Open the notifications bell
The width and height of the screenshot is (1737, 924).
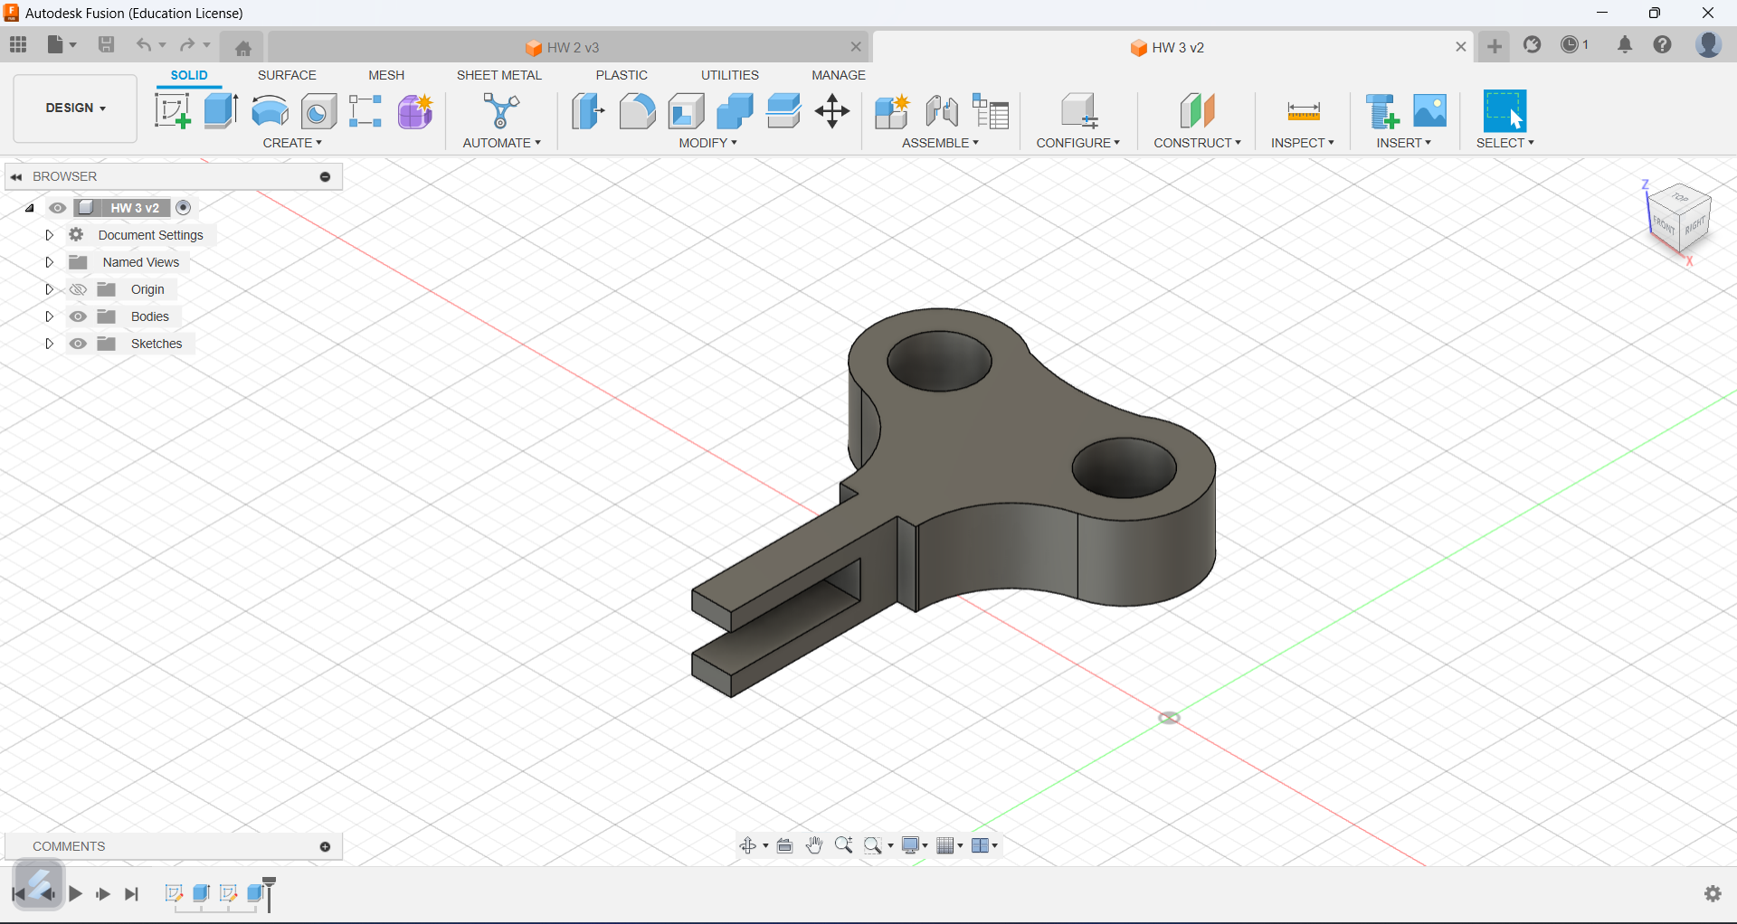tap(1625, 44)
